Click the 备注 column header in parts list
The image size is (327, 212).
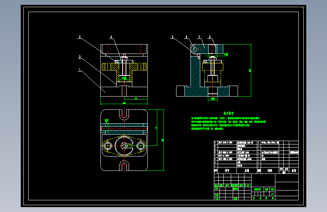click(x=294, y=171)
